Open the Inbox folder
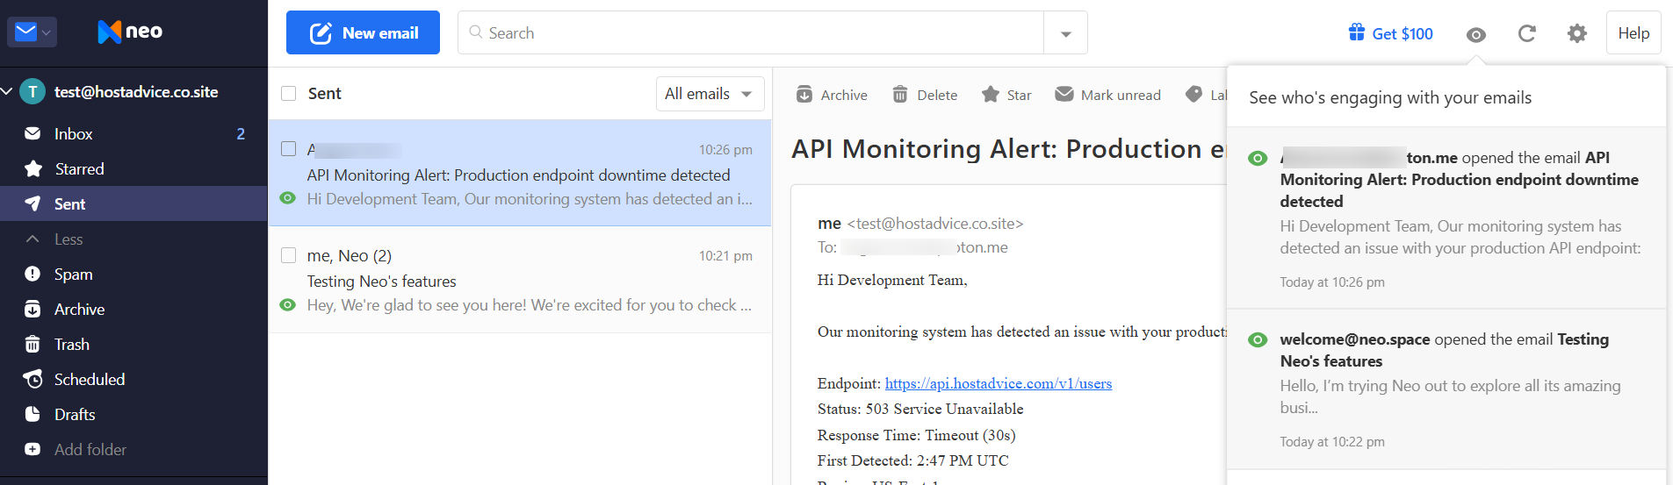The image size is (1673, 485). pos(133,133)
